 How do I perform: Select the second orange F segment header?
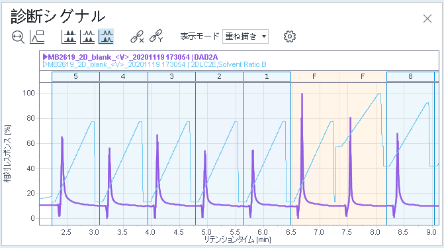point(363,77)
